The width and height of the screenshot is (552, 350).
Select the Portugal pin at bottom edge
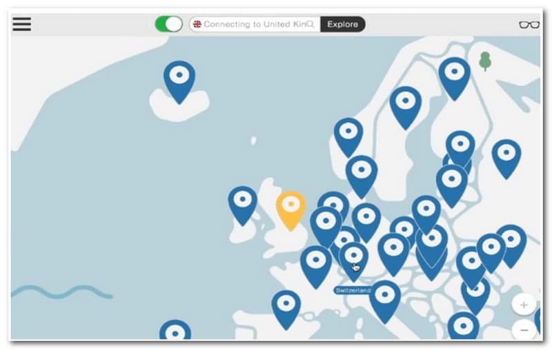175,330
